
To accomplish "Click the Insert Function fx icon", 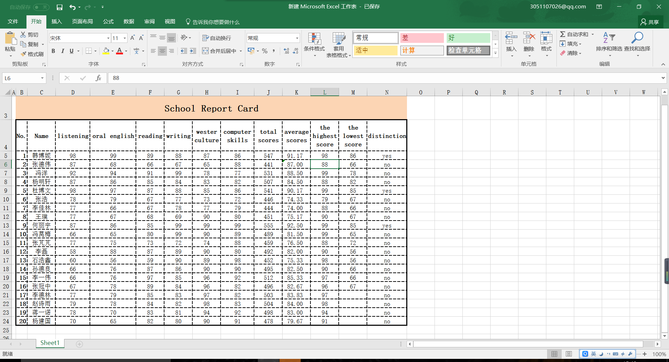I will 98,78.
